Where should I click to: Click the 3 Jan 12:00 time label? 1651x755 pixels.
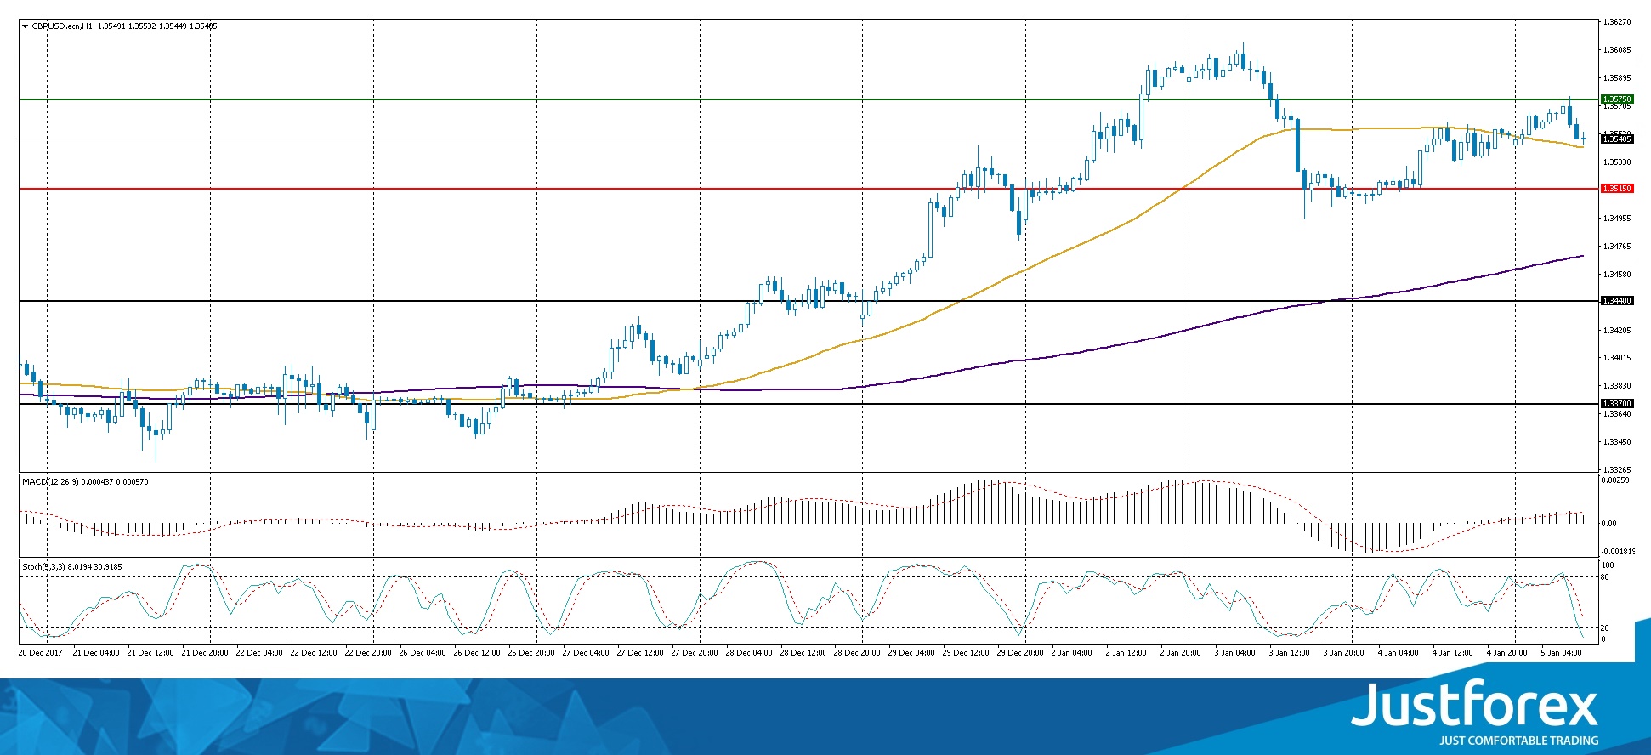[x=1289, y=653]
